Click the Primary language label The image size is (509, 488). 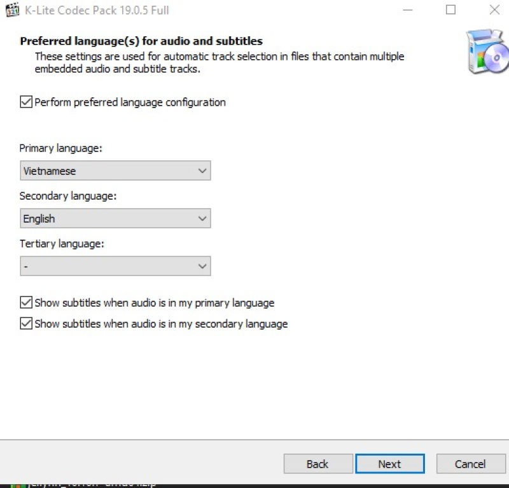(60, 148)
